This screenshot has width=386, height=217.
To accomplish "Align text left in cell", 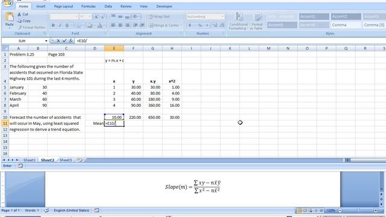I will pyautogui.click(x=113, y=25).
